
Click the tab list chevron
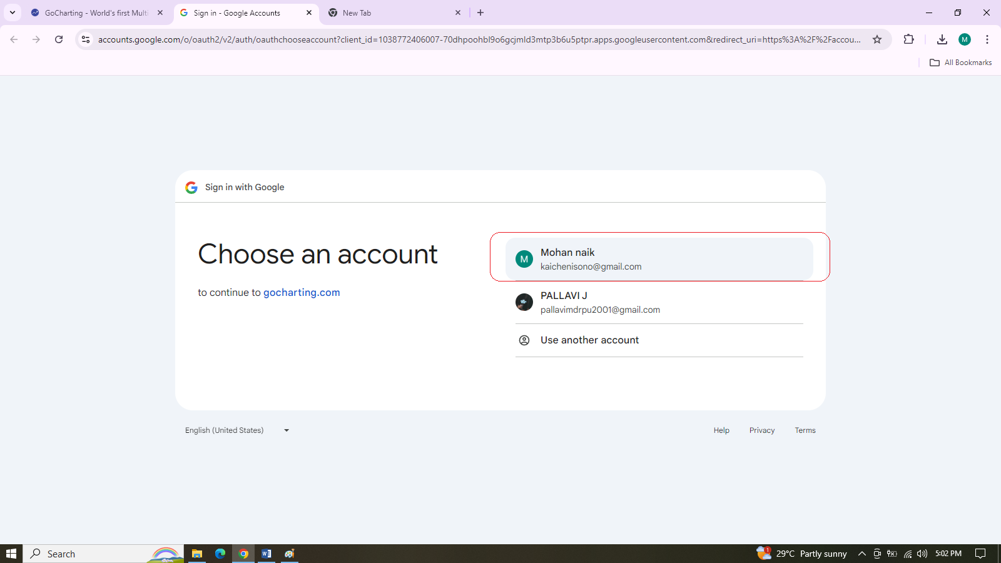click(12, 13)
